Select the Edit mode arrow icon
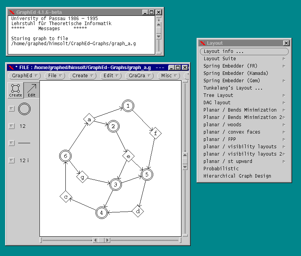Screen dimensions: 301x256 point(31,90)
